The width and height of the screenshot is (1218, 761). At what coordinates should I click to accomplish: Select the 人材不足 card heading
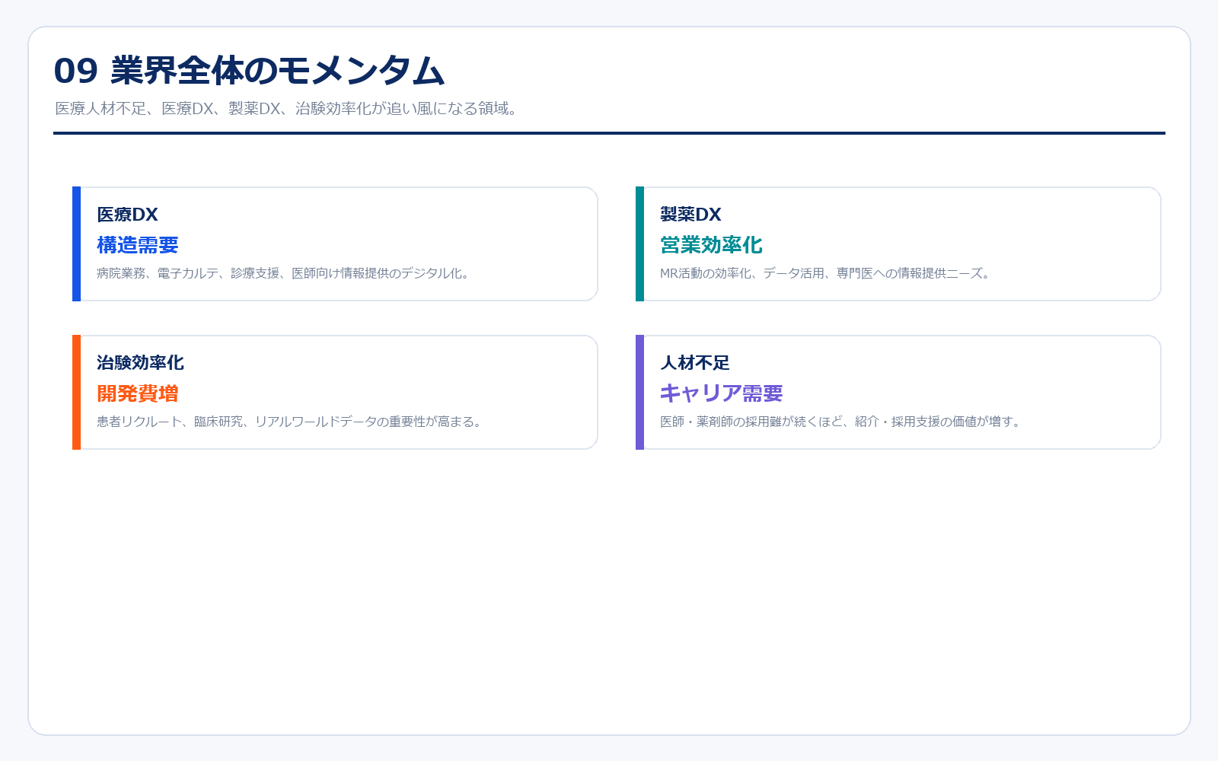pos(695,363)
